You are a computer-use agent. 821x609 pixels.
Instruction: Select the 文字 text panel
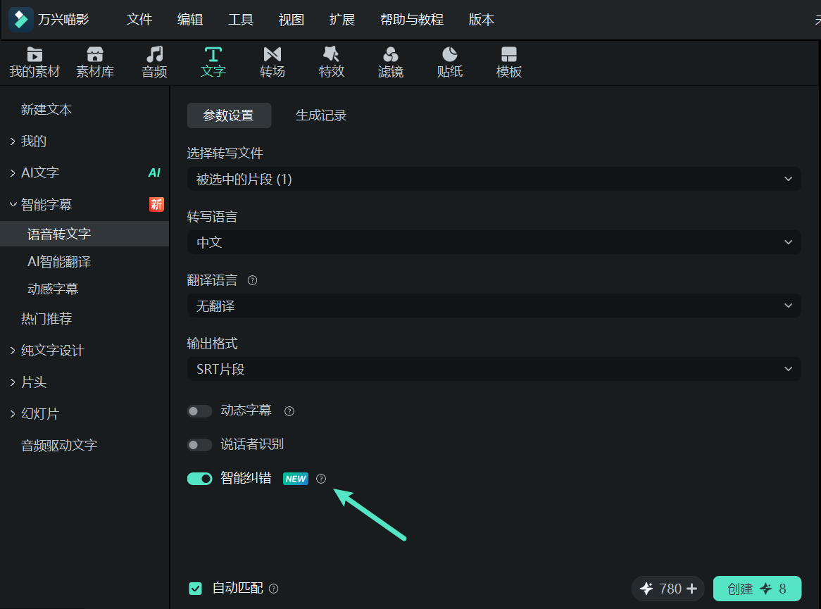pos(213,63)
